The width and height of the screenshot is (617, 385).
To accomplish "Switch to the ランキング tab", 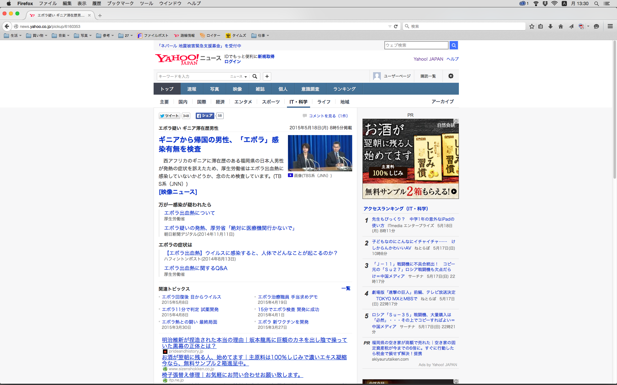I will (x=344, y=89).
